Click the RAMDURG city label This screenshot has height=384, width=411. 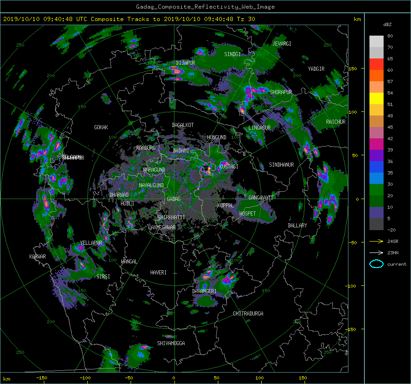point(146,148)
